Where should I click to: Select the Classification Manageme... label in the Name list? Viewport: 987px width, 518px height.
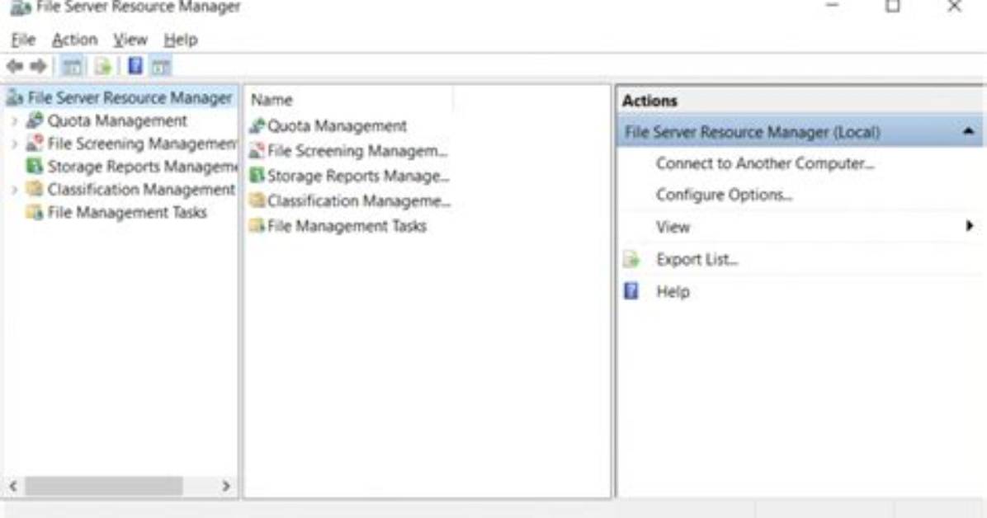(359, 200)
